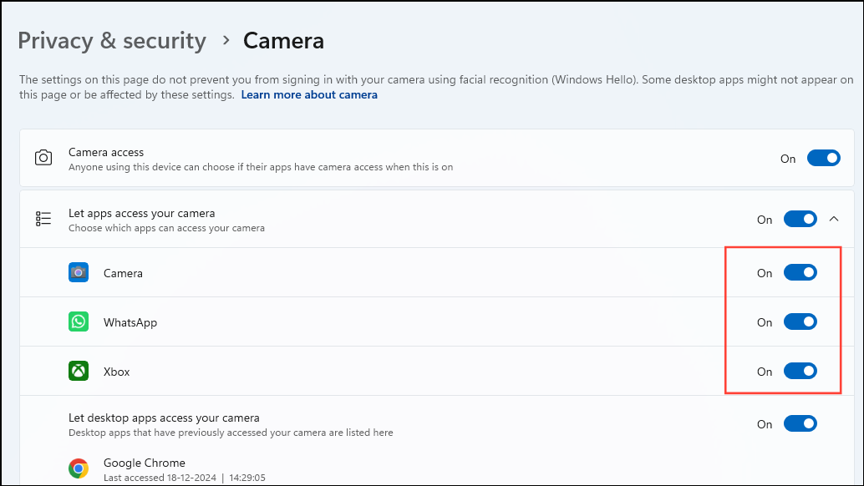Click the Let desktop apps access heading

point(164,418)
